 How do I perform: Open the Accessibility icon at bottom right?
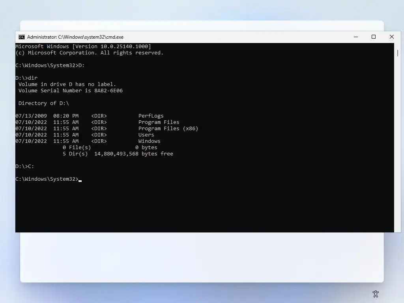(376, 294)
